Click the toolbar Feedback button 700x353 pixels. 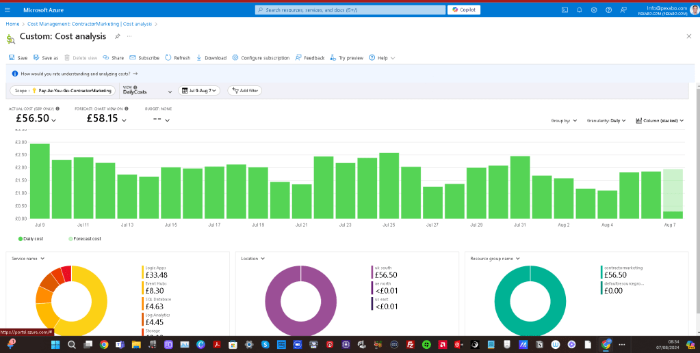click(x=310, y=58)
